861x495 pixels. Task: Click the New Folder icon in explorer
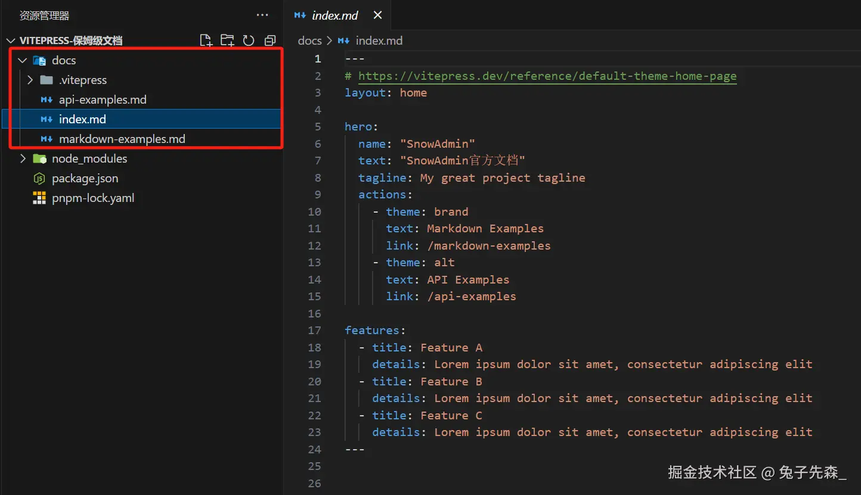227,41
